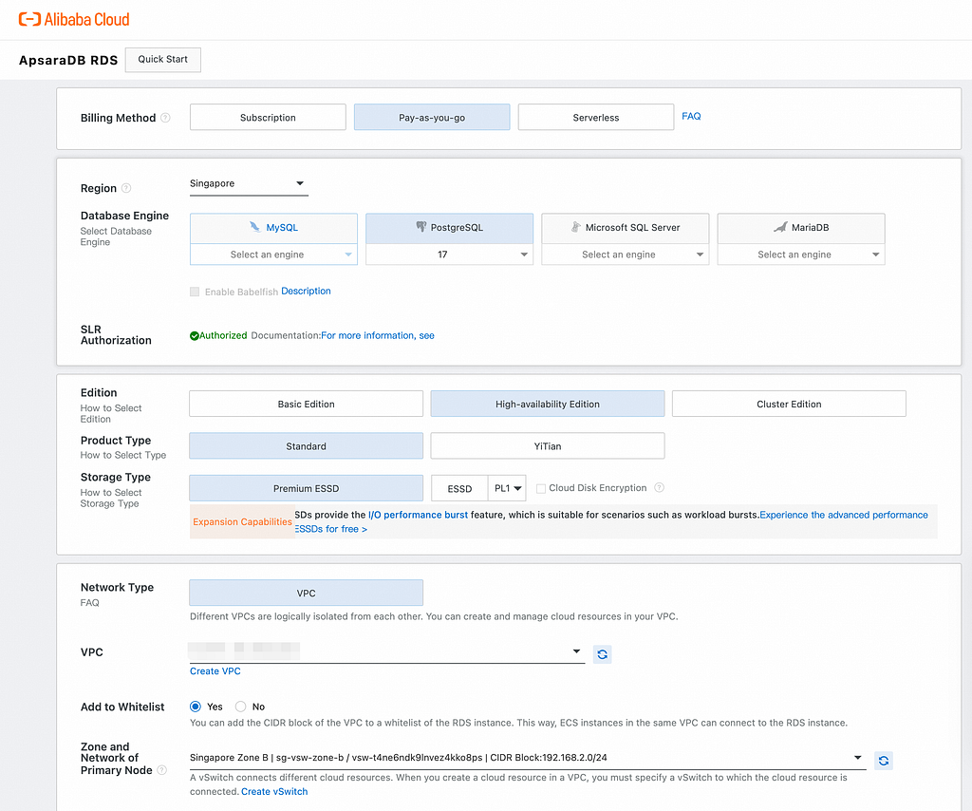The image size is (972, 811).
Task: Click How to Select Edition help text
Action: 111,413
